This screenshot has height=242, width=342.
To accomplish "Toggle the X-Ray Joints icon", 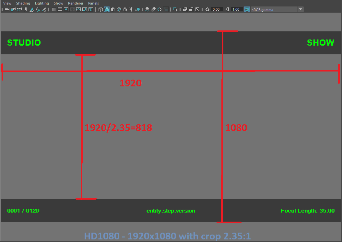I will click(x=197, y=9).
